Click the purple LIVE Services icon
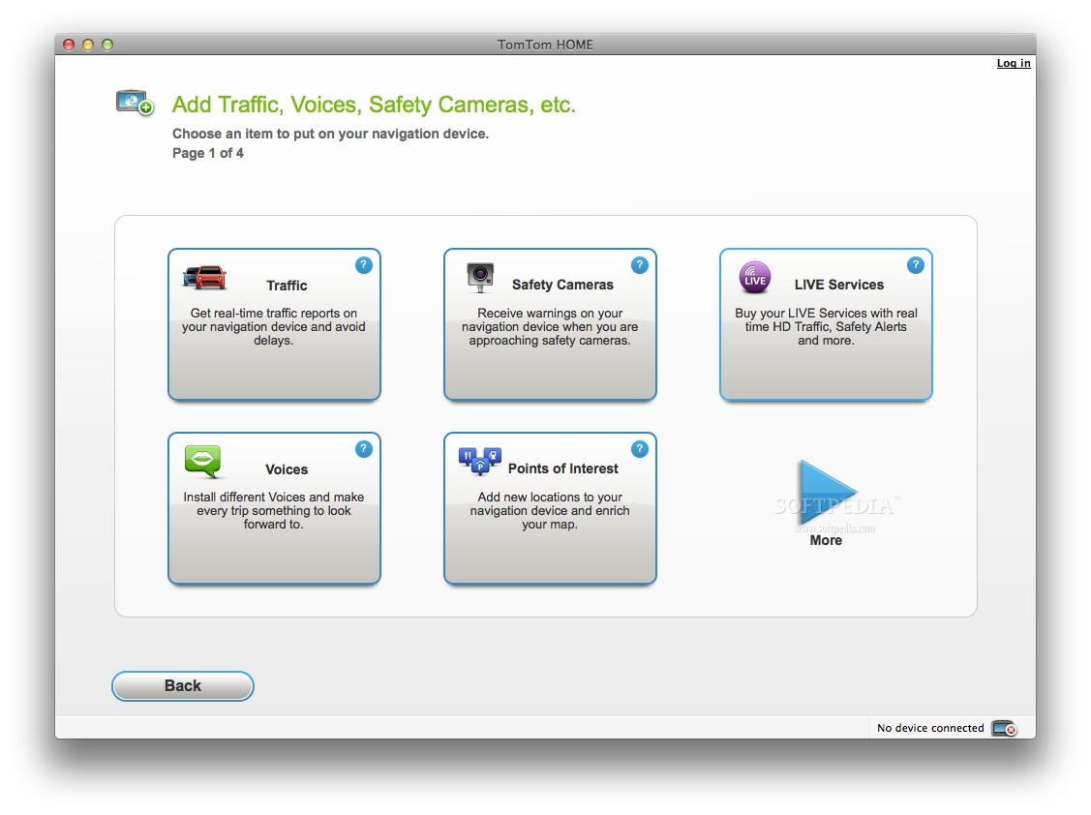 click(755, 277)
